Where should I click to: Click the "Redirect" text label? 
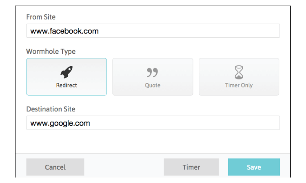(67, 85)
